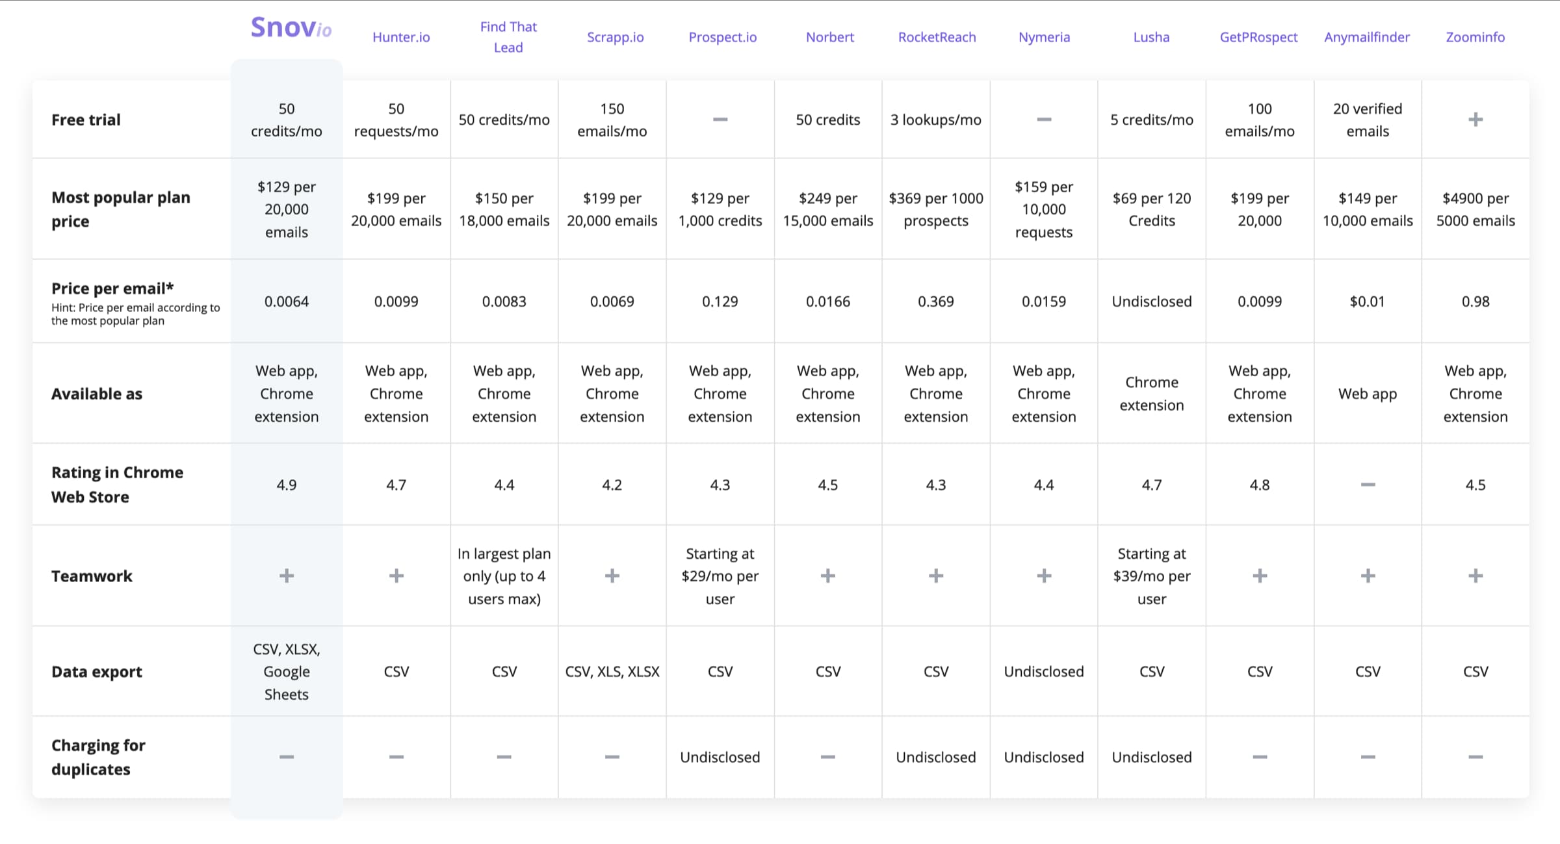Click In largest plan only teamwork cell

(x=504, y=576)
